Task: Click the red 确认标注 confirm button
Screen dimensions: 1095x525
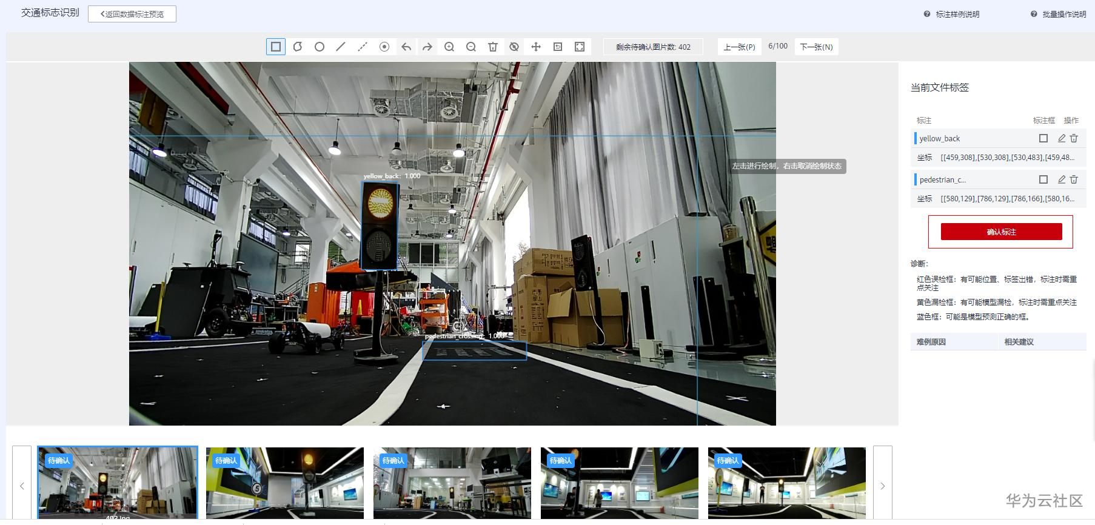Action: pos(1001,232)
